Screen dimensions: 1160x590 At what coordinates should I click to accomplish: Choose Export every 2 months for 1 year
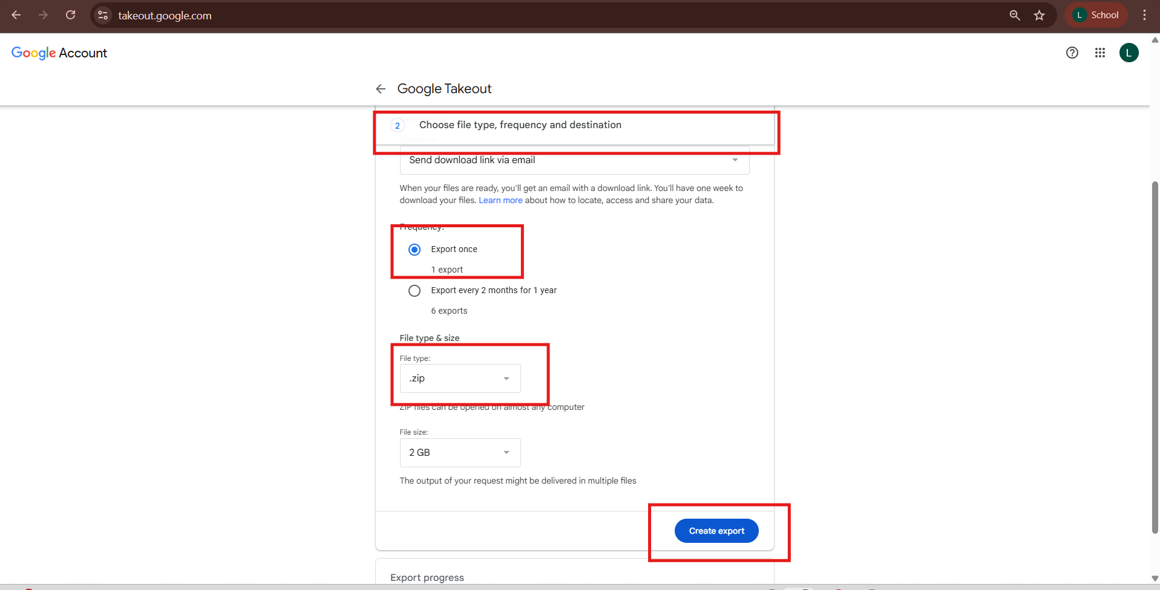click(415, 290)
